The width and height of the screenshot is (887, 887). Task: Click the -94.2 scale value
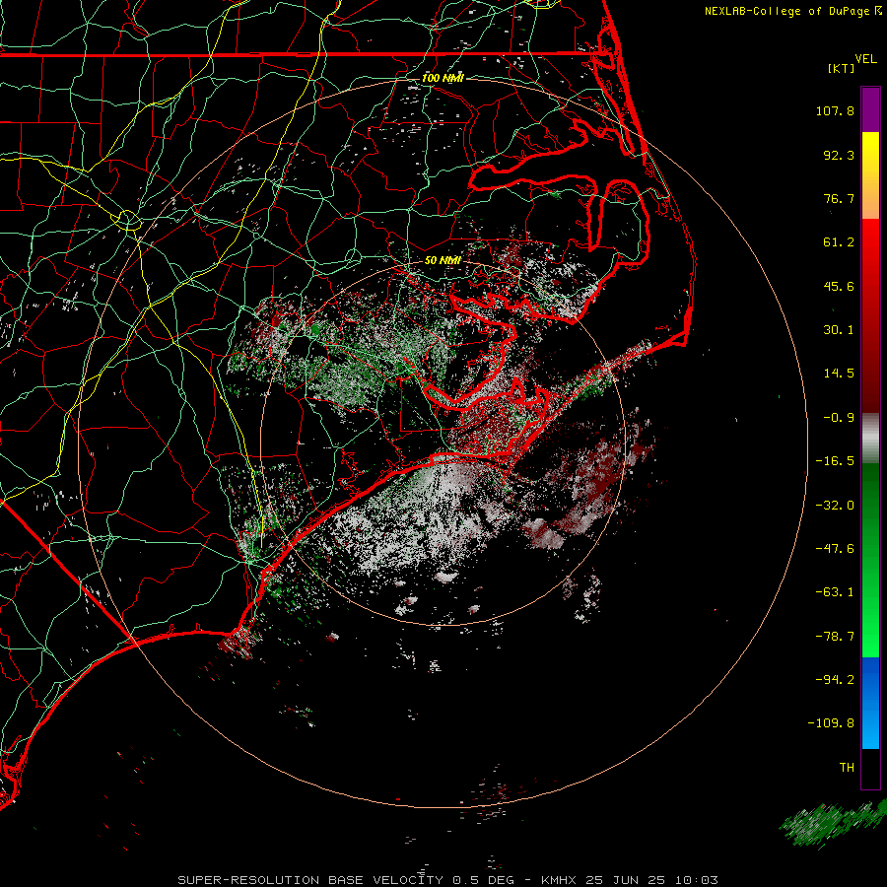[x=835, y=680]
